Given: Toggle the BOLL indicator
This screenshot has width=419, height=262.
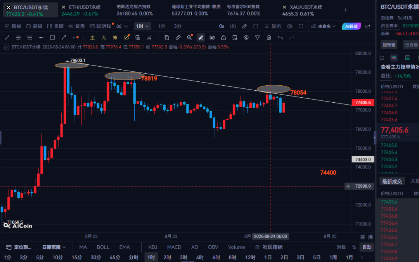Looking at the screenshot, I should [x=103, y=247].
